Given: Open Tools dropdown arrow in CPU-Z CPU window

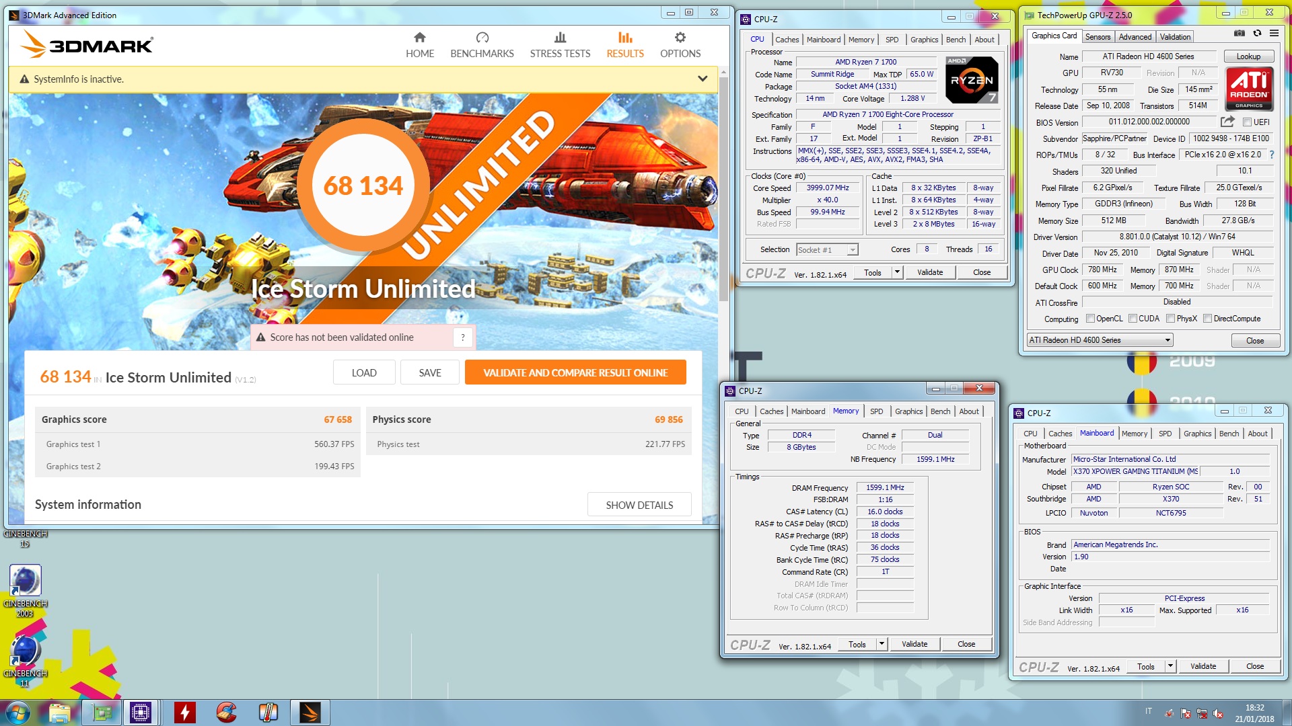Looking at the screenshot, I should pos(897,272).
